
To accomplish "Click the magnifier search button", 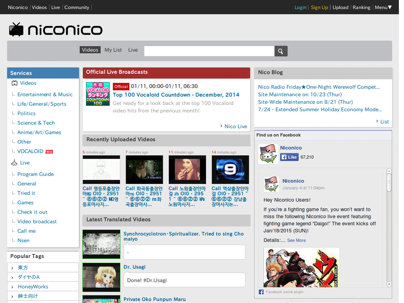I will (x=281, y=51).
